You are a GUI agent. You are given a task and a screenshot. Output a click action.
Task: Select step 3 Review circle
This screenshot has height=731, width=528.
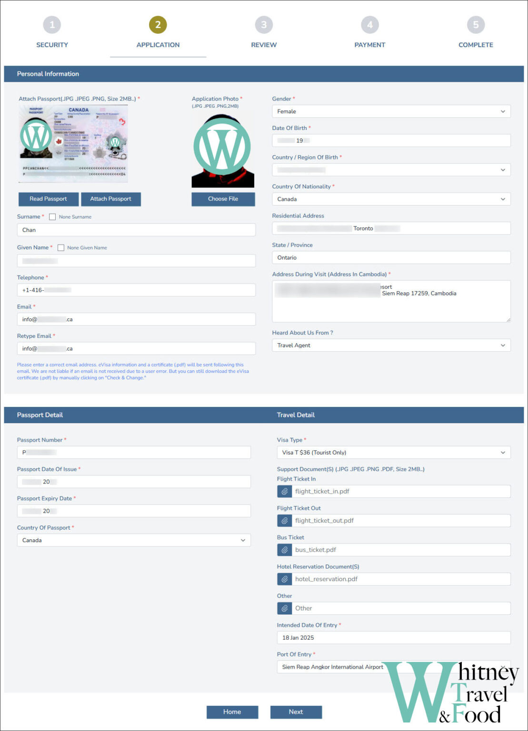[x=264, y=25]
